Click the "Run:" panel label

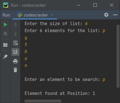click(6, 15)
